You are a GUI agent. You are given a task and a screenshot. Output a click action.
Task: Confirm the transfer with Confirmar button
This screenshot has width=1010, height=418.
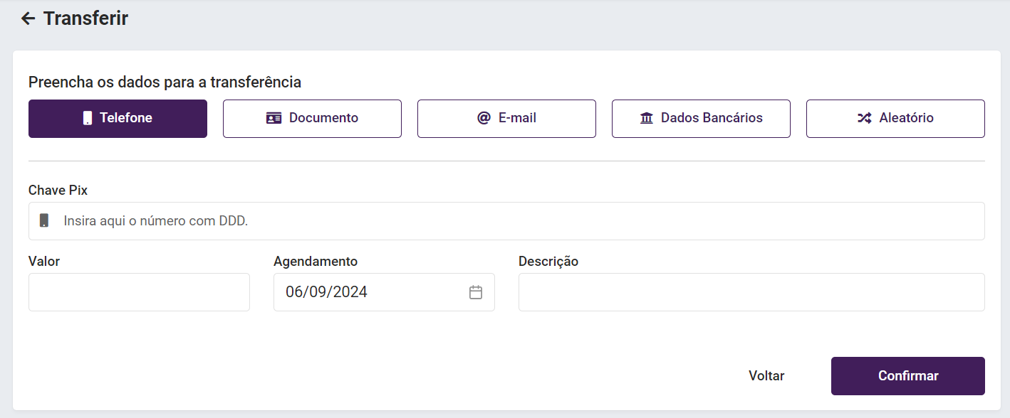(x=907, y=376)
